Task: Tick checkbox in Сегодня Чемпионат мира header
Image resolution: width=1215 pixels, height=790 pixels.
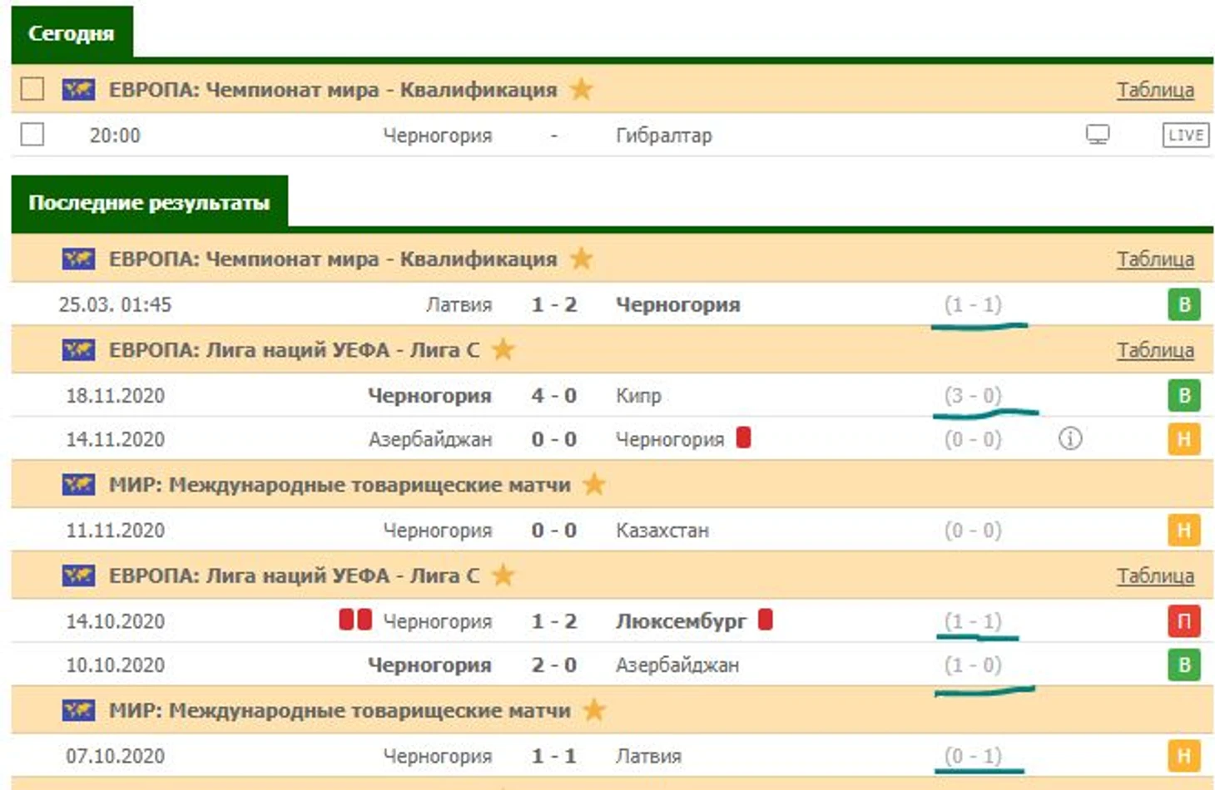Action: coord(32,89)
